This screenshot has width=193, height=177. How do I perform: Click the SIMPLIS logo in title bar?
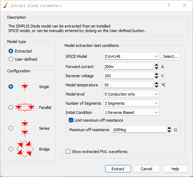click(x=6, y=6)
